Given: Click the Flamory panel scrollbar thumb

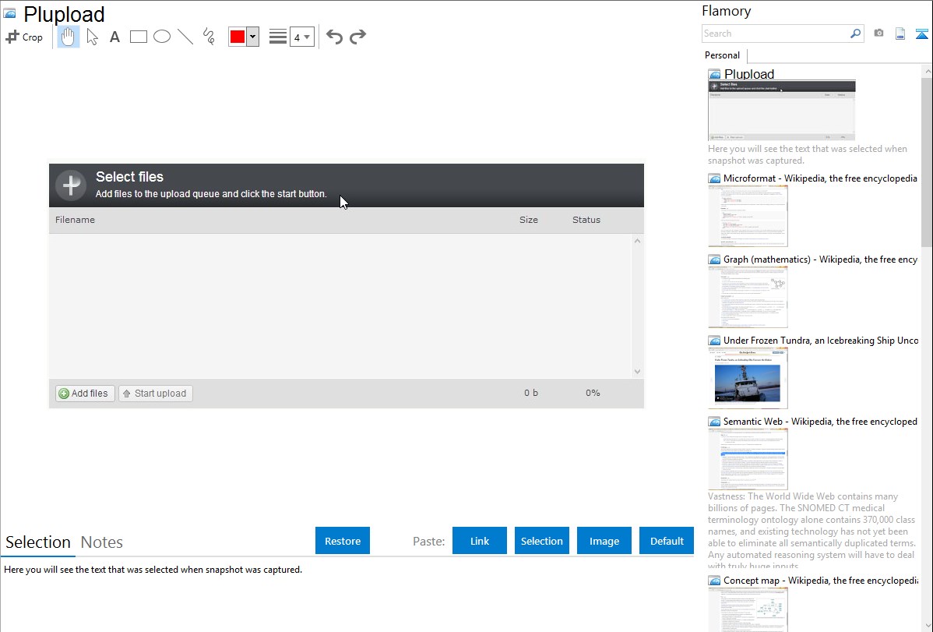Looking at the screenshot, I should (x=927, y=162).
